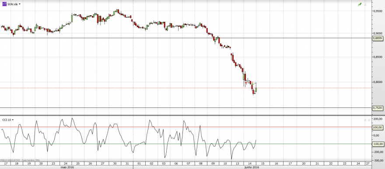Click the green buy marker on the candles
385x169 pixels.
(253, 84)
